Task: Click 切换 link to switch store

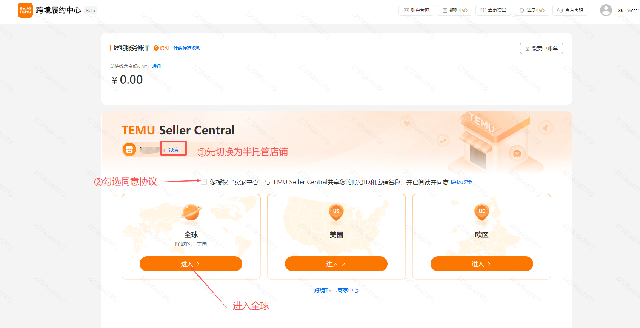Action: click(x=173, y=149)
